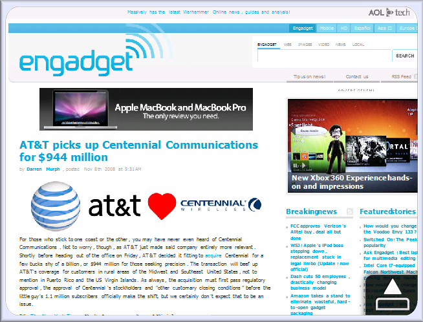
Task: Open Amazon wasteful gadget packaging story
Action: coord(320,305)
